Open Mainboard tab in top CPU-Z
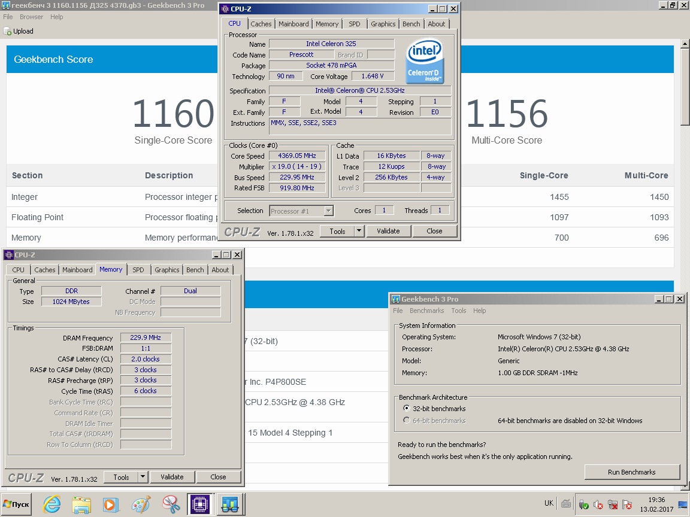Viewport: 690px width, 517px height. tap(293, 24)
